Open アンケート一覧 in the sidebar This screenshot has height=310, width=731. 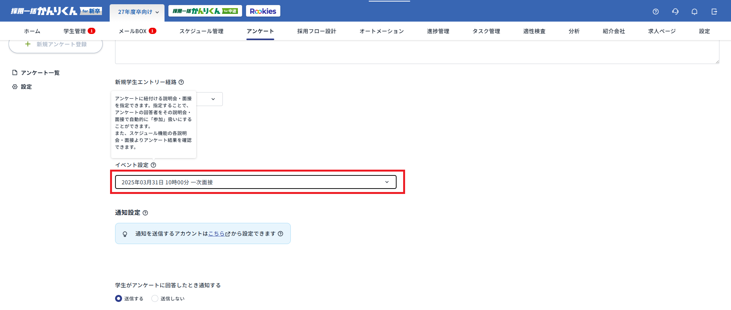coord(40,73)
